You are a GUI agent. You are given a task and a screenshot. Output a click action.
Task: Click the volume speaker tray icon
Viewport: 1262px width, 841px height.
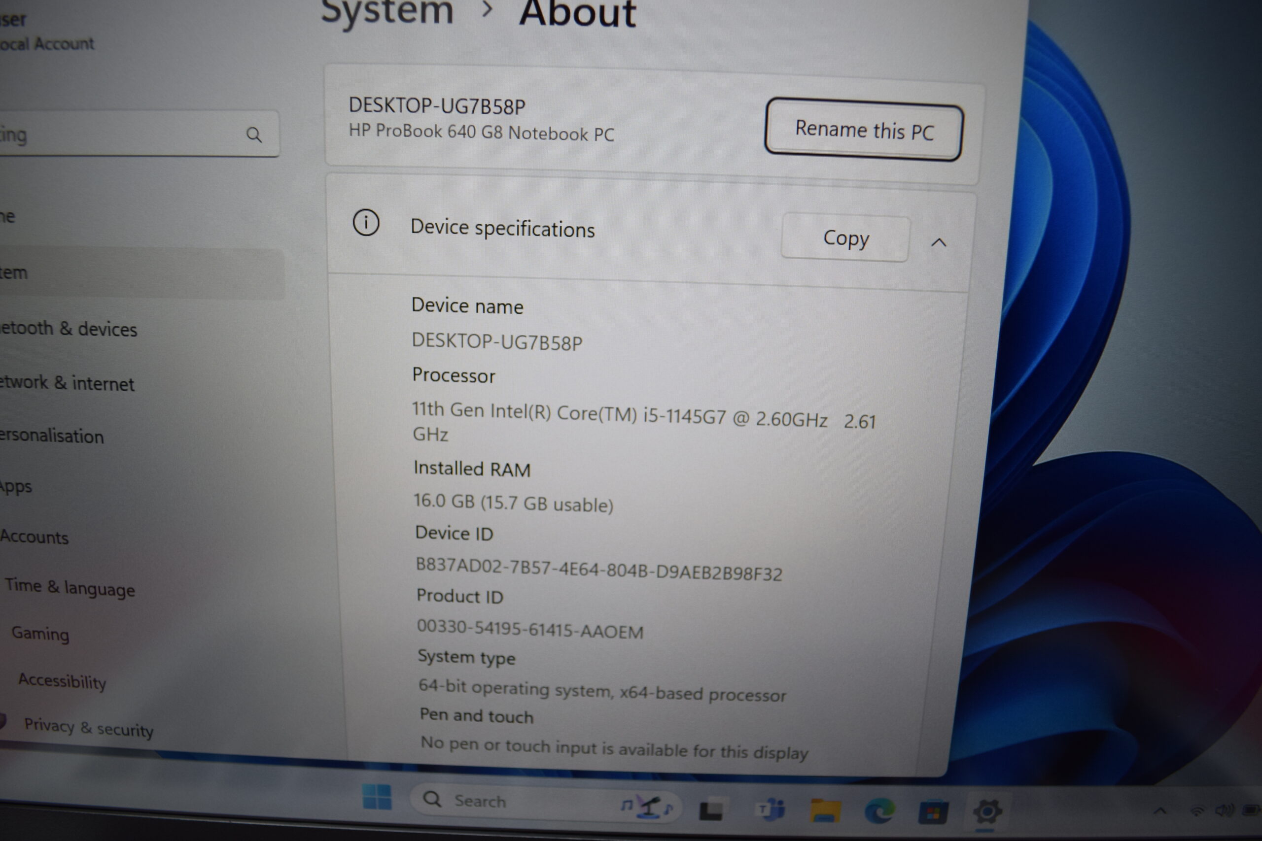pyautogui.click(x=1225, y=810)
